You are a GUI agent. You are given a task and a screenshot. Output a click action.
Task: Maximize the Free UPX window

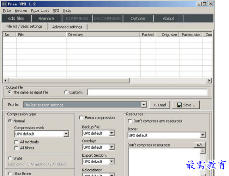(x=204, y=4)
